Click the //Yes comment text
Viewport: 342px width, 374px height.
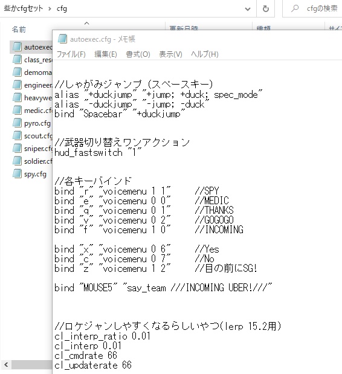[207, 250]
